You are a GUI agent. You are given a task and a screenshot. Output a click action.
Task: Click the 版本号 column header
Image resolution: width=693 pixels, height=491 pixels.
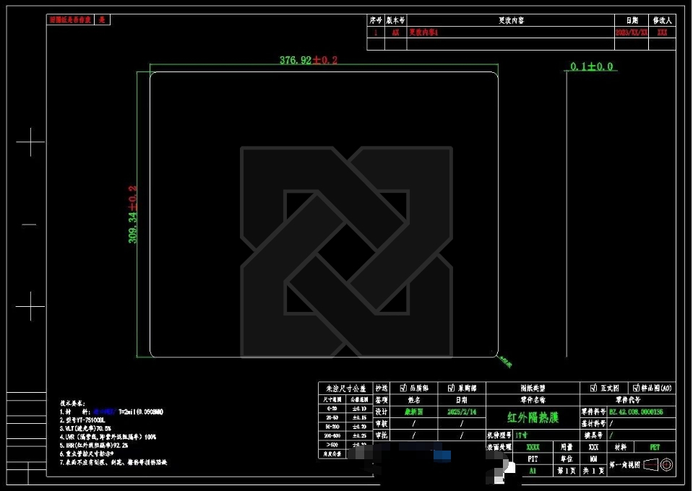click(395, 20)
